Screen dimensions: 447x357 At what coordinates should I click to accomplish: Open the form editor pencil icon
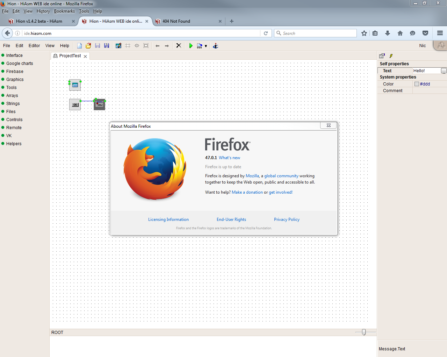point(118,46)
